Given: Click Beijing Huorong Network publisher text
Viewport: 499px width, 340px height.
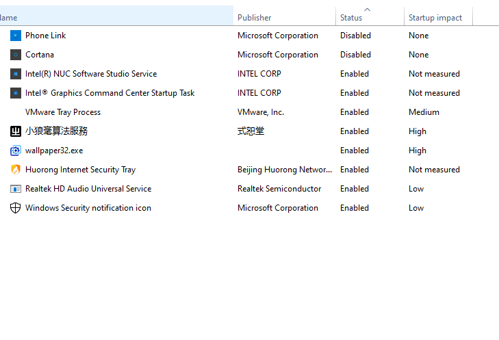Looking at the screenshot, I should [285, 170].
